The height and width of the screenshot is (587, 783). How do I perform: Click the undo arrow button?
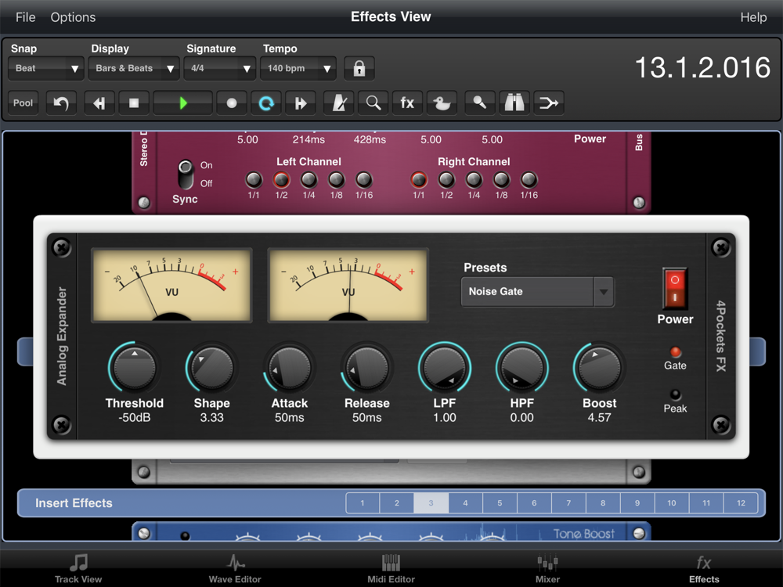click(x=61, y=103)
